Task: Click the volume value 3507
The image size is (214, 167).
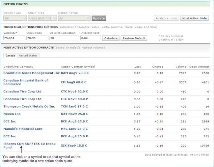Action: click(182, 82)
